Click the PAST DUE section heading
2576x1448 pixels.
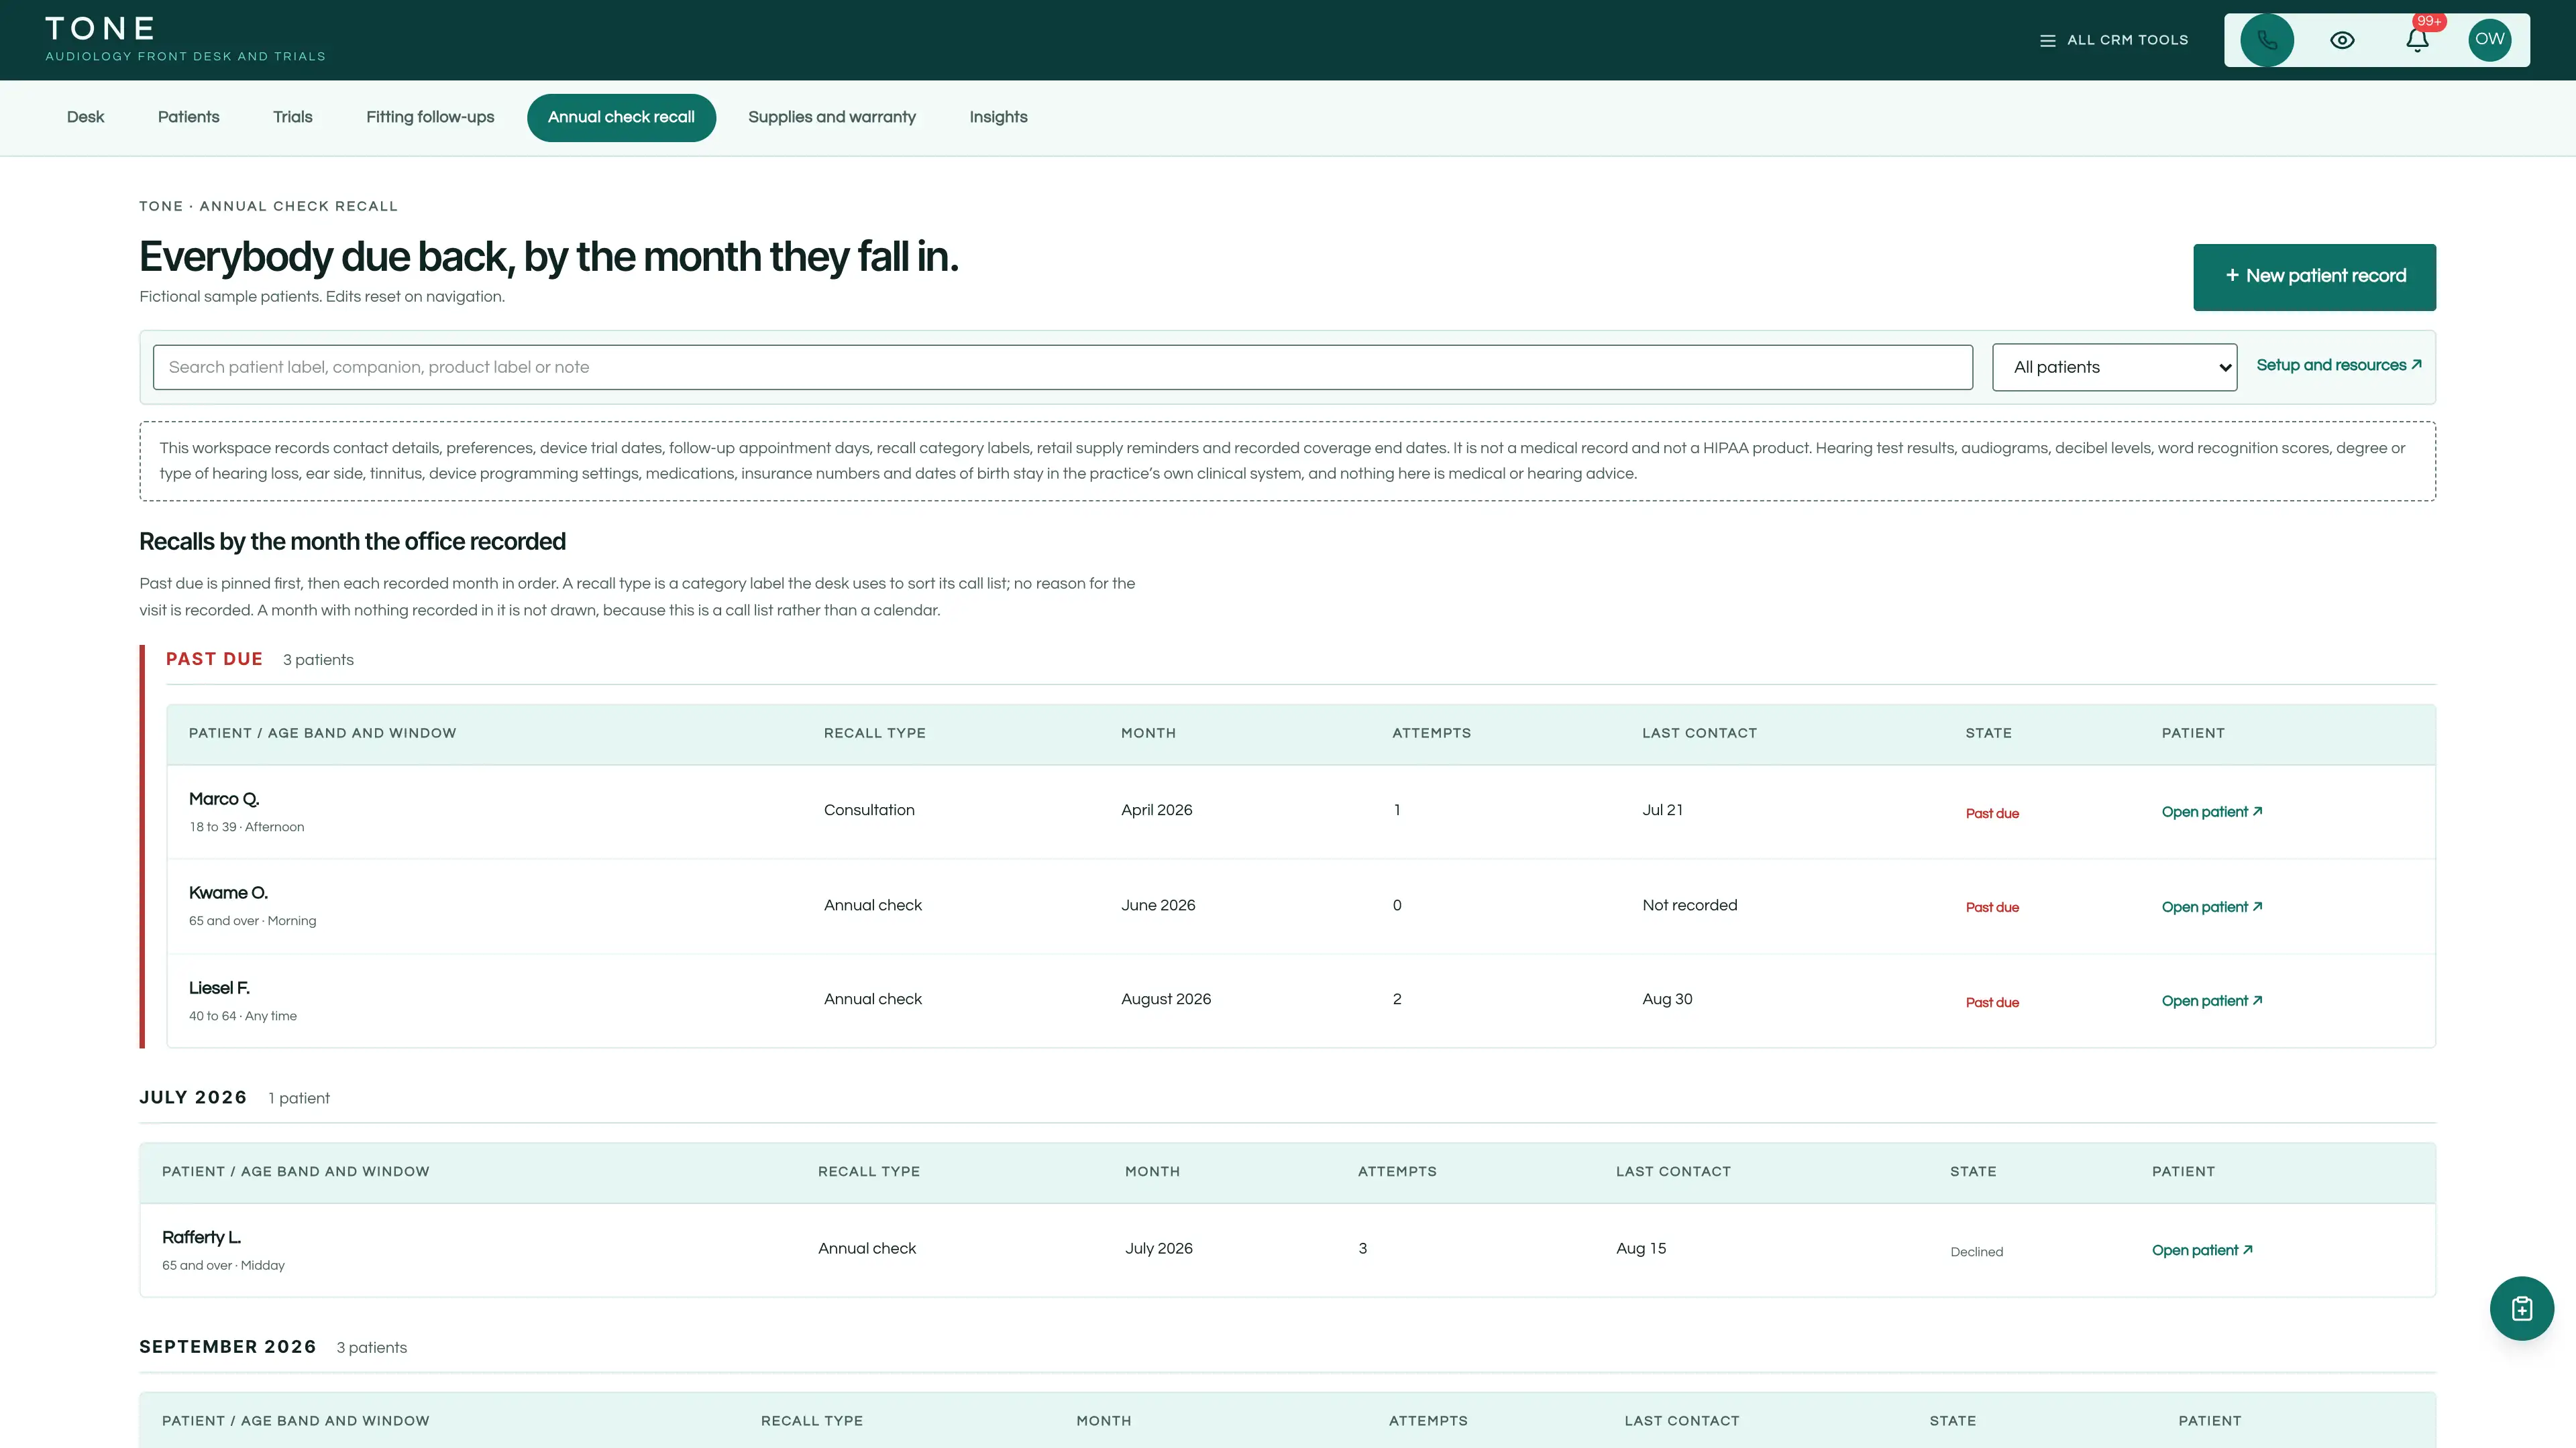point(214,658)
